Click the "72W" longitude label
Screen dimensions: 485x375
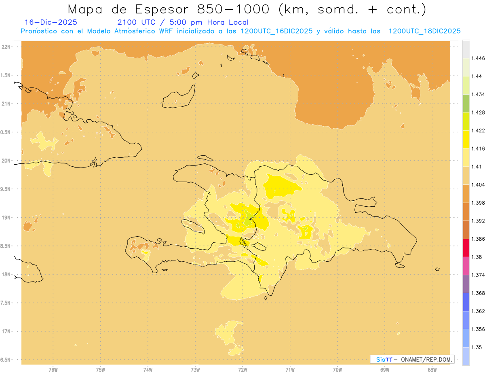(242, 369)
